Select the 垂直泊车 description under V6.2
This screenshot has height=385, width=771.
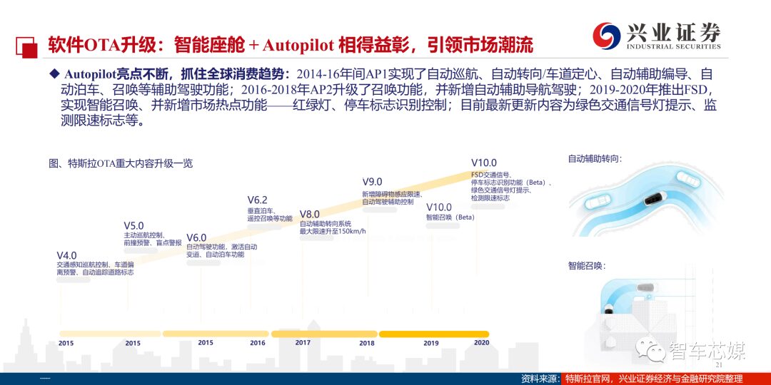click(269, 215)
